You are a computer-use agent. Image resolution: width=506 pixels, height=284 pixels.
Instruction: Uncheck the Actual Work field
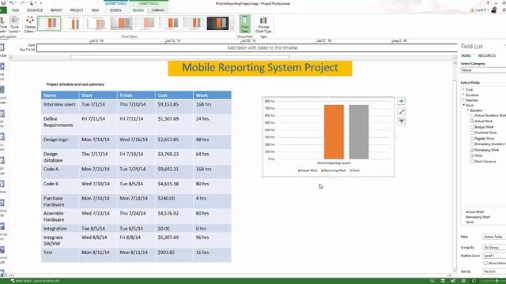472,121
